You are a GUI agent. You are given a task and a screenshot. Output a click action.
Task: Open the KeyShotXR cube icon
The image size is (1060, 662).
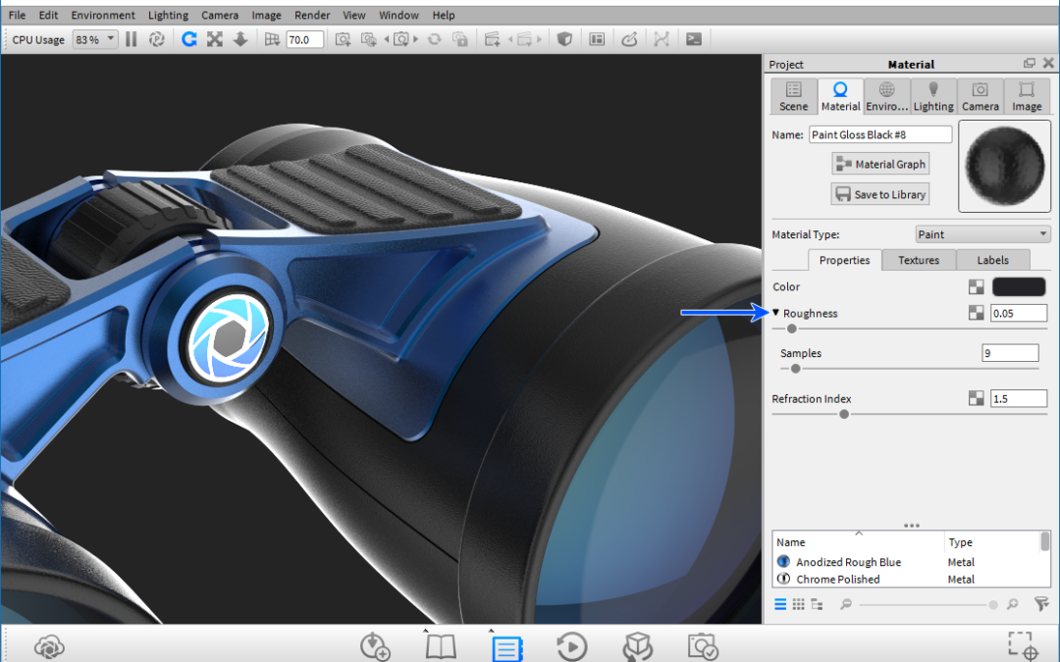point(638,646)
